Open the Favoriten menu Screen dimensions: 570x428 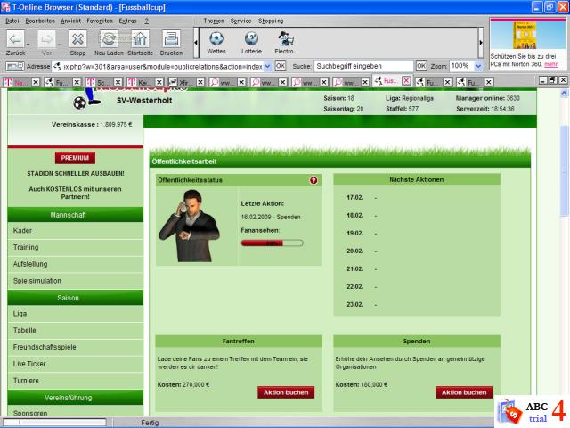point(100,20)
